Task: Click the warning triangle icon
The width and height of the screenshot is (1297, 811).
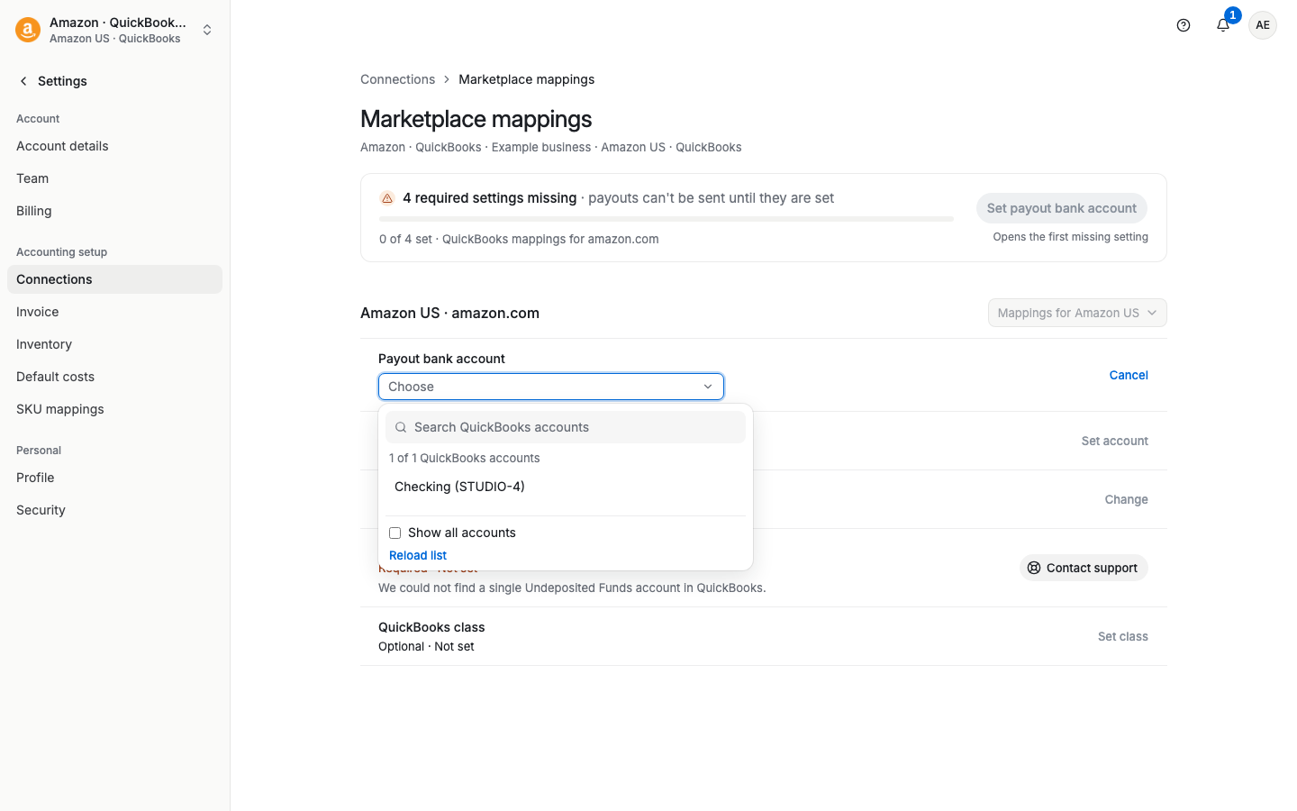Action: [387, 198]
